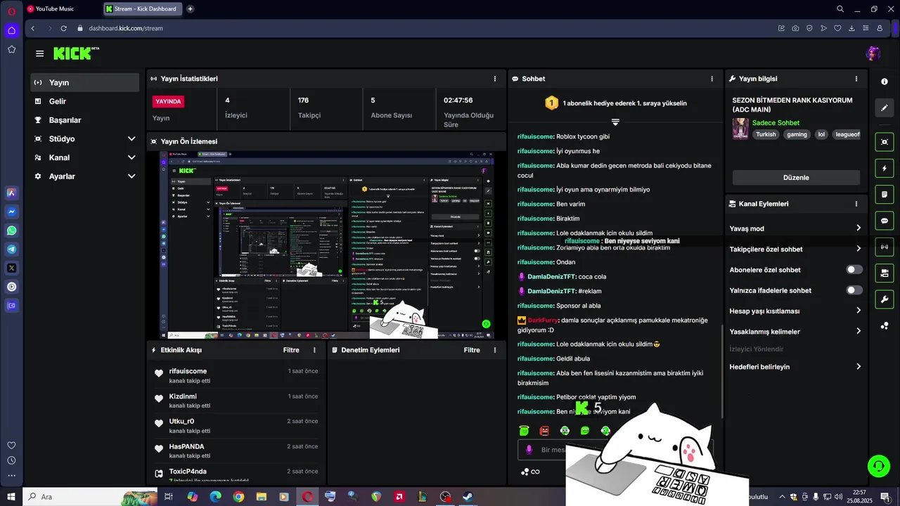Toggle Abonelere özel sohbet switch
900x506 pixels.
pyautogui.click(x=854, y=270)
